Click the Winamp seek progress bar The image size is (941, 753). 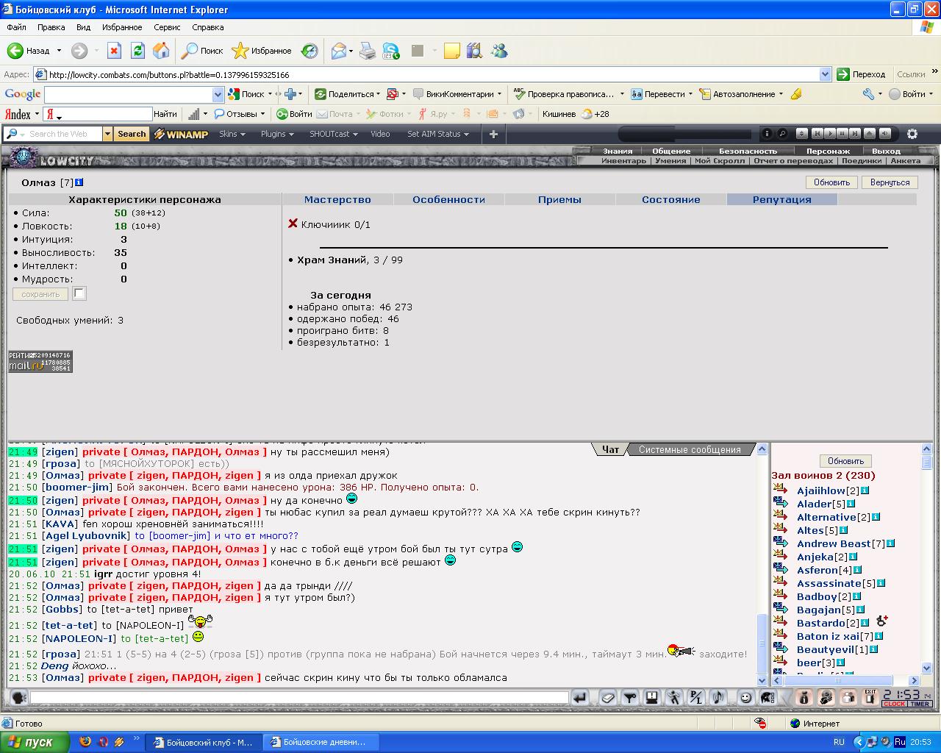684,134
